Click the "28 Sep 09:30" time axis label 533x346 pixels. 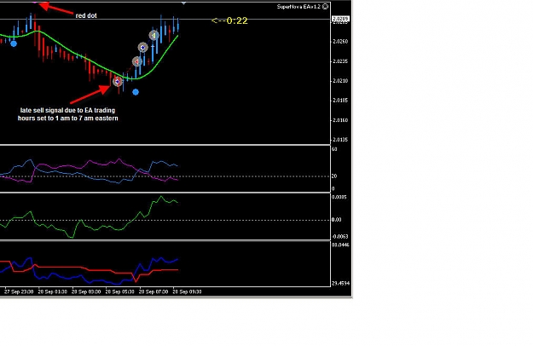click(x=187, y=291)
